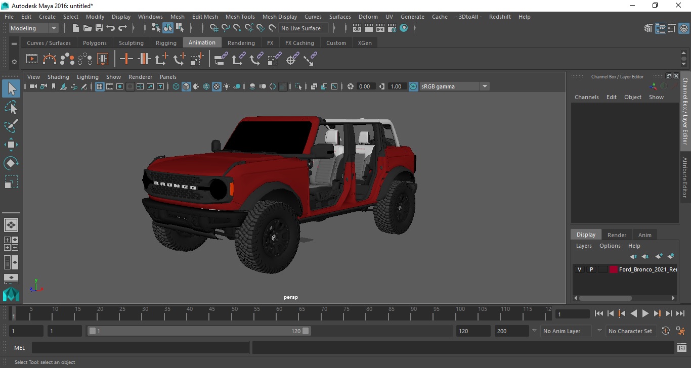691x368 pixels.
Task: Toggle use all lights bulb icon
Action: pos(227,86)
